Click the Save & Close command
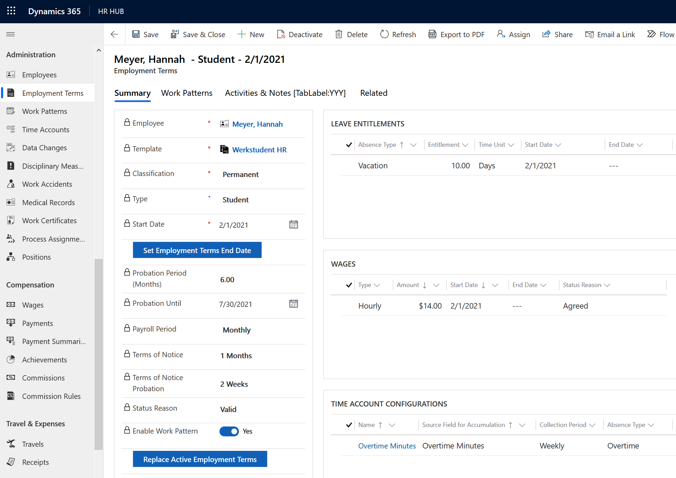 pyautogui.click(x=198, y=34)
